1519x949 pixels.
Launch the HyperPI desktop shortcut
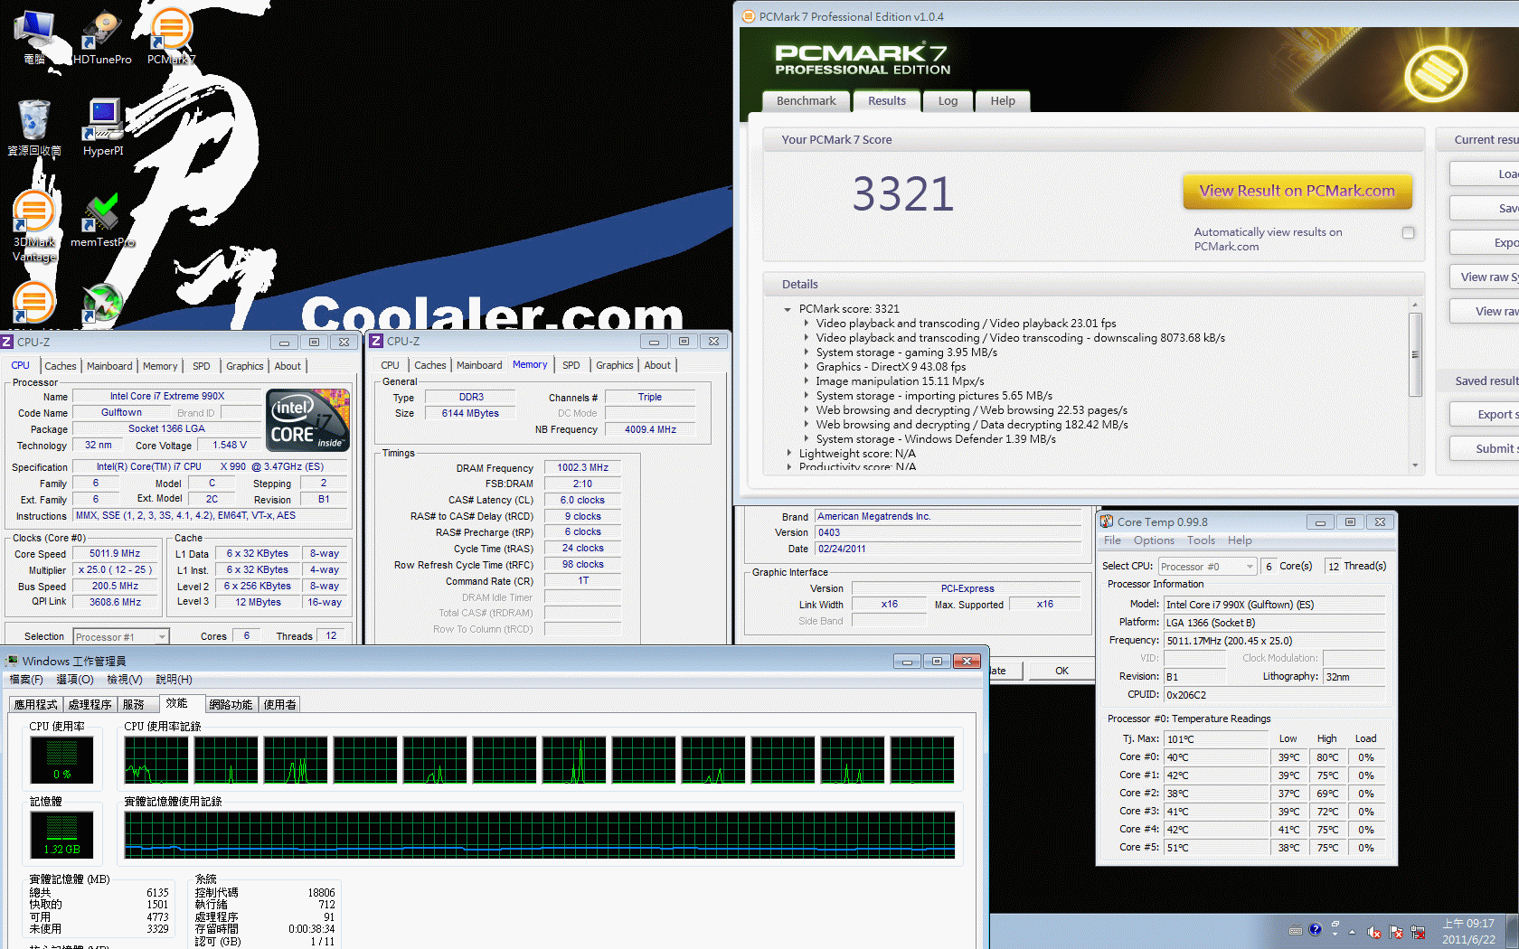click(x=103, y=127)
